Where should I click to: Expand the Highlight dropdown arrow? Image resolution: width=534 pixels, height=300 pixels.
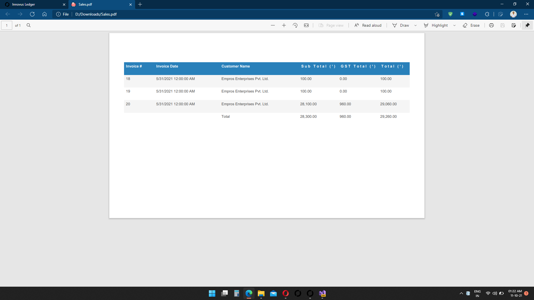[454, 25]
